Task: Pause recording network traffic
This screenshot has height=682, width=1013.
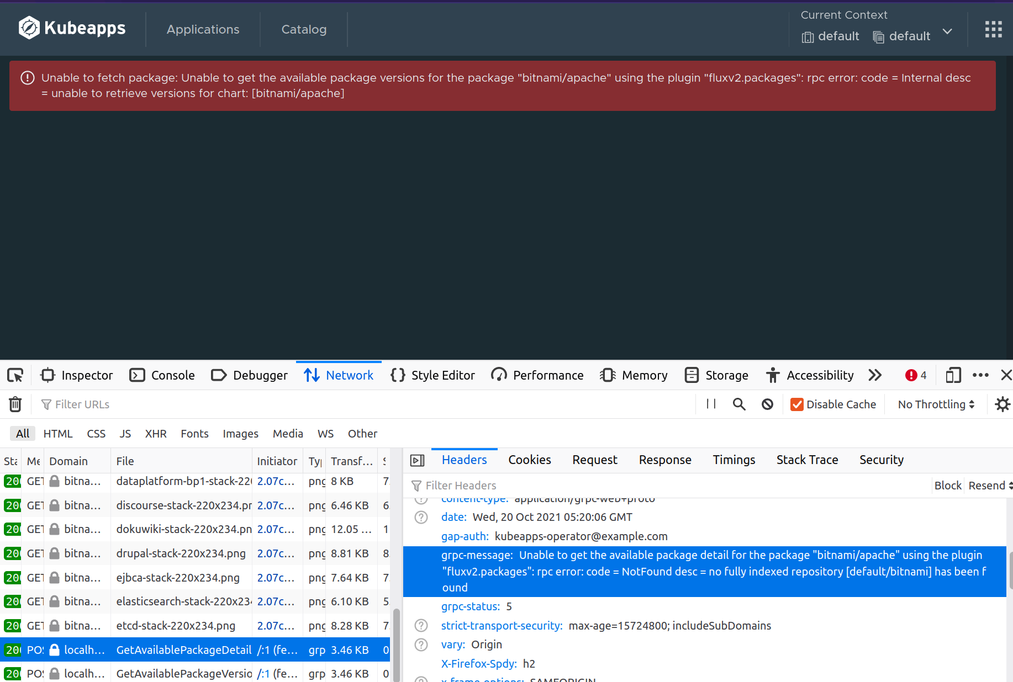Action: (x=710, y=404)
